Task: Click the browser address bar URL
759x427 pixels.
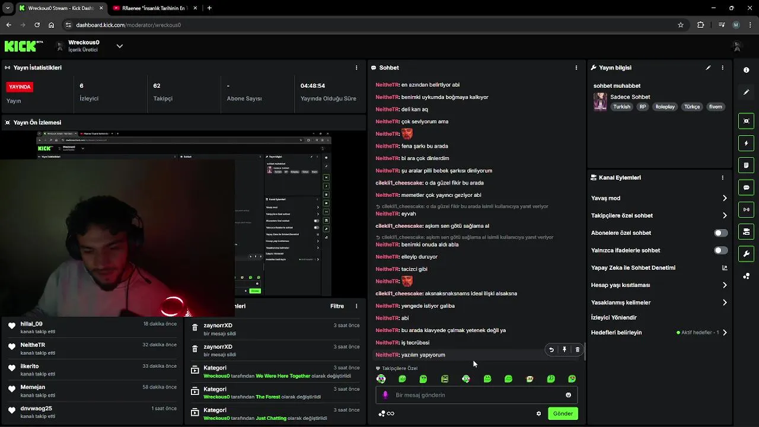Action: point(129,25)
